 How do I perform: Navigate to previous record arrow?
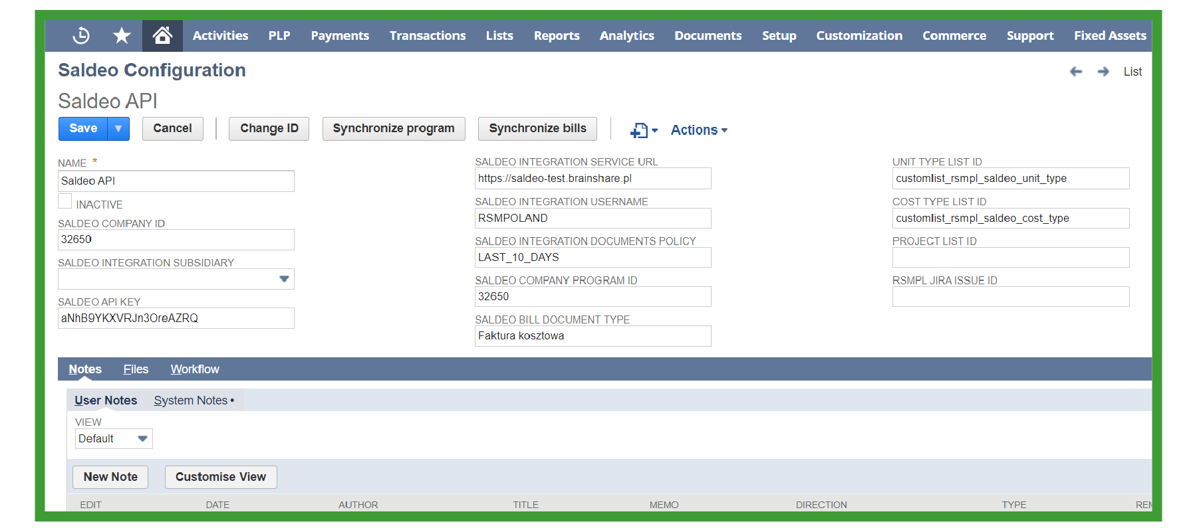[1076, 72]
